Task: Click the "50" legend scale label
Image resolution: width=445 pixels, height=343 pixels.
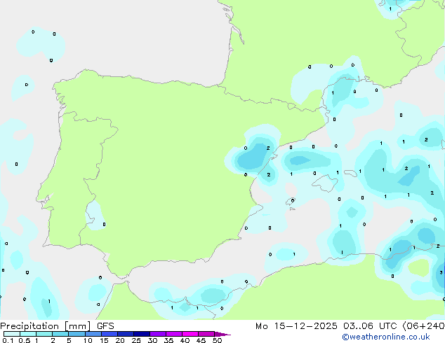Action: (217, 340)
